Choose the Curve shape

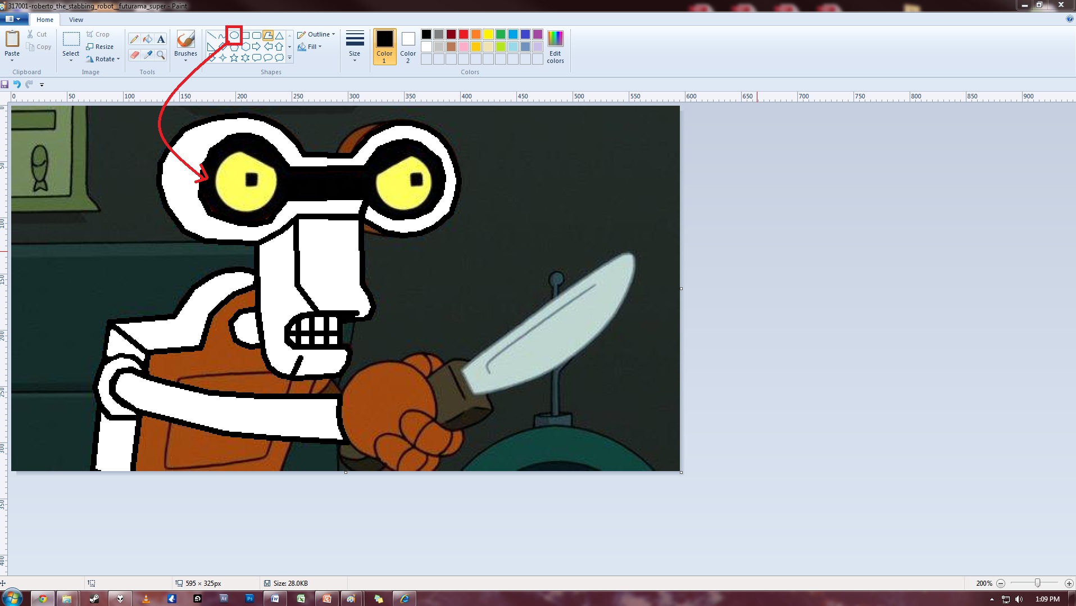(223, 35)
